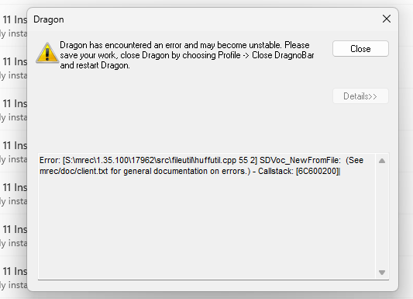
Task: Click the scrollbar down arrow in error box
Action: pyautogui.click(x=382, y=272)
